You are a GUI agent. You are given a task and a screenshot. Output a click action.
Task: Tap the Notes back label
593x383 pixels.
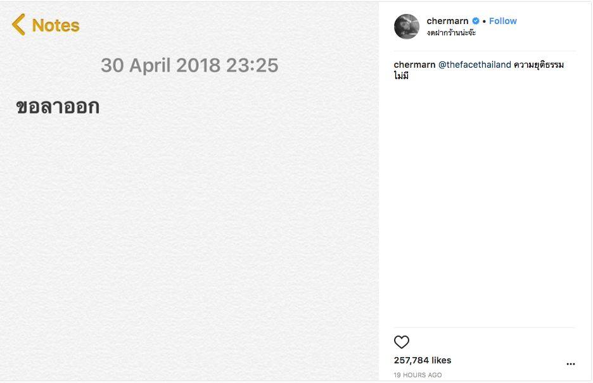click(56, 25)
